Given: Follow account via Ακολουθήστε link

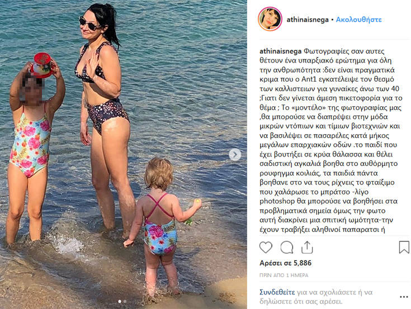Looking at the screenshot, I should point(358,20).
